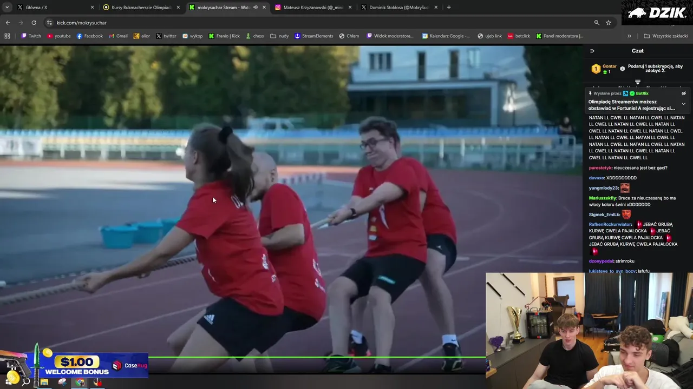The image size is (693, 389).
Task: Click the BotRix username in pinned message
Action: (642, 93)
